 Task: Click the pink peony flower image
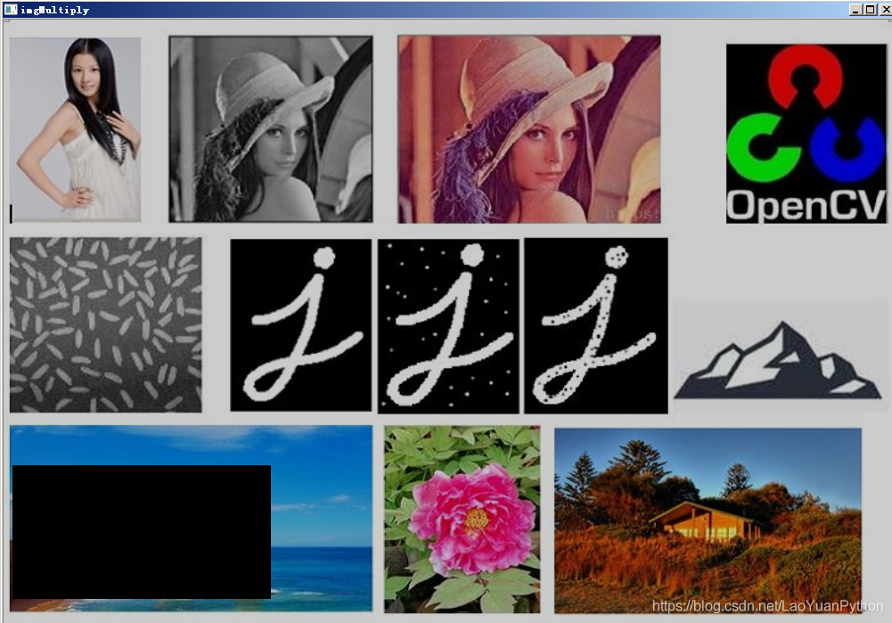coord(462,519)
